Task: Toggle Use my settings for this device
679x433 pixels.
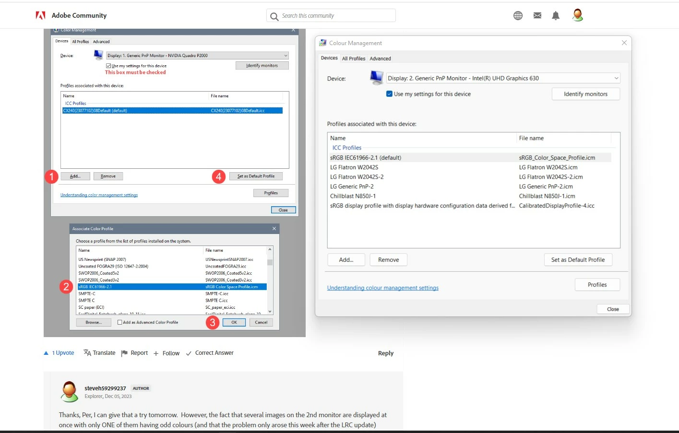Action: coord(389,94)
